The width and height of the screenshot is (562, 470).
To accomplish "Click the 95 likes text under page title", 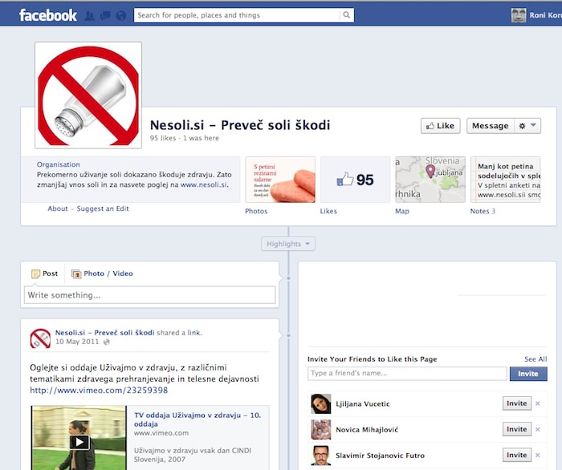I will point(163,138).
